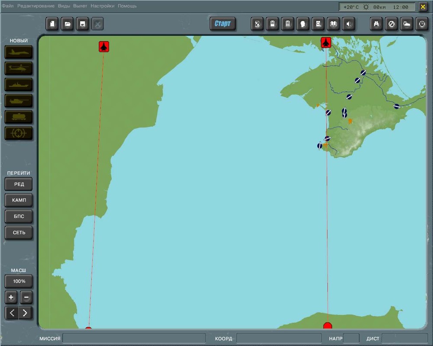Image resolution: width=433 pixels, height=346 pixels.
Task: Open the weather settings with the sun-cloud icon
Action: [x=406, y=24]
